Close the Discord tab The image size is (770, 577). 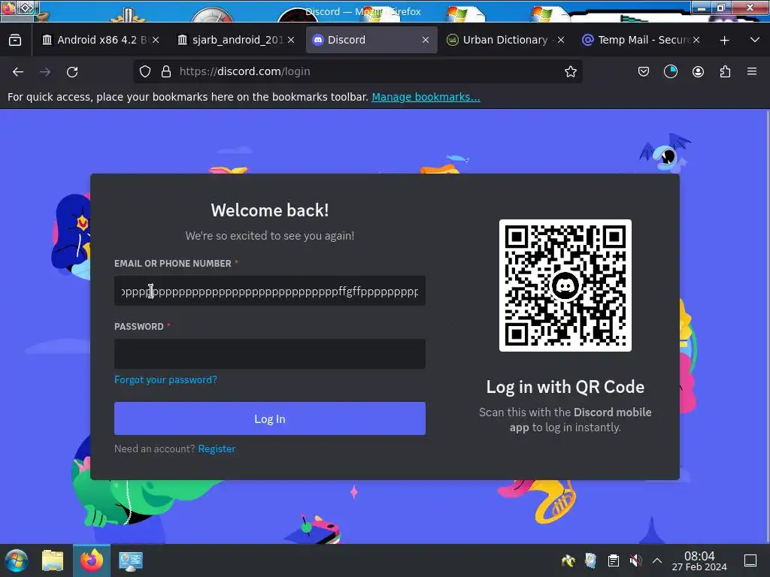click(x=426, y=40)
